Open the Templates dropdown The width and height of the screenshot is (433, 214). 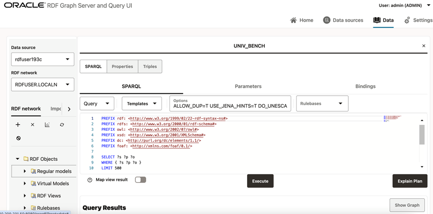tap(142, 104)
